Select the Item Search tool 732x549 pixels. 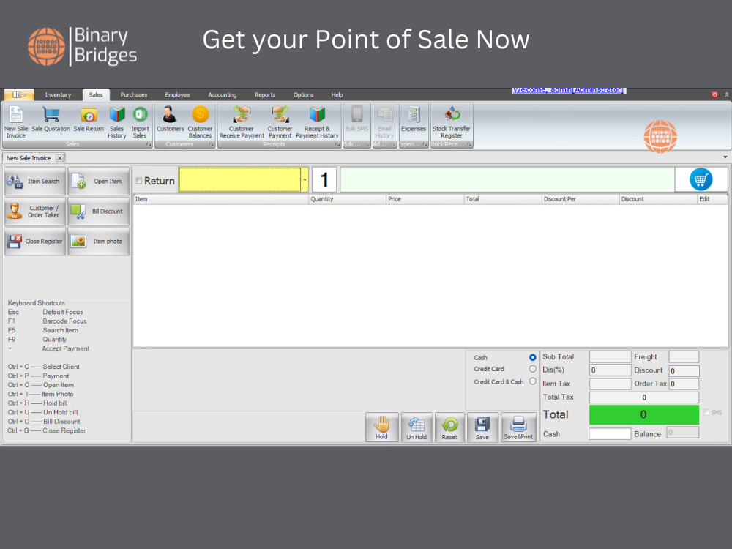click(34, 182)
